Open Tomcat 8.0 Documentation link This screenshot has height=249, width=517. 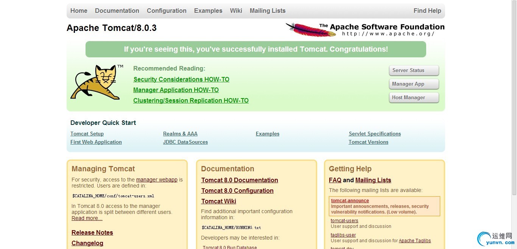tap(240, 180)
